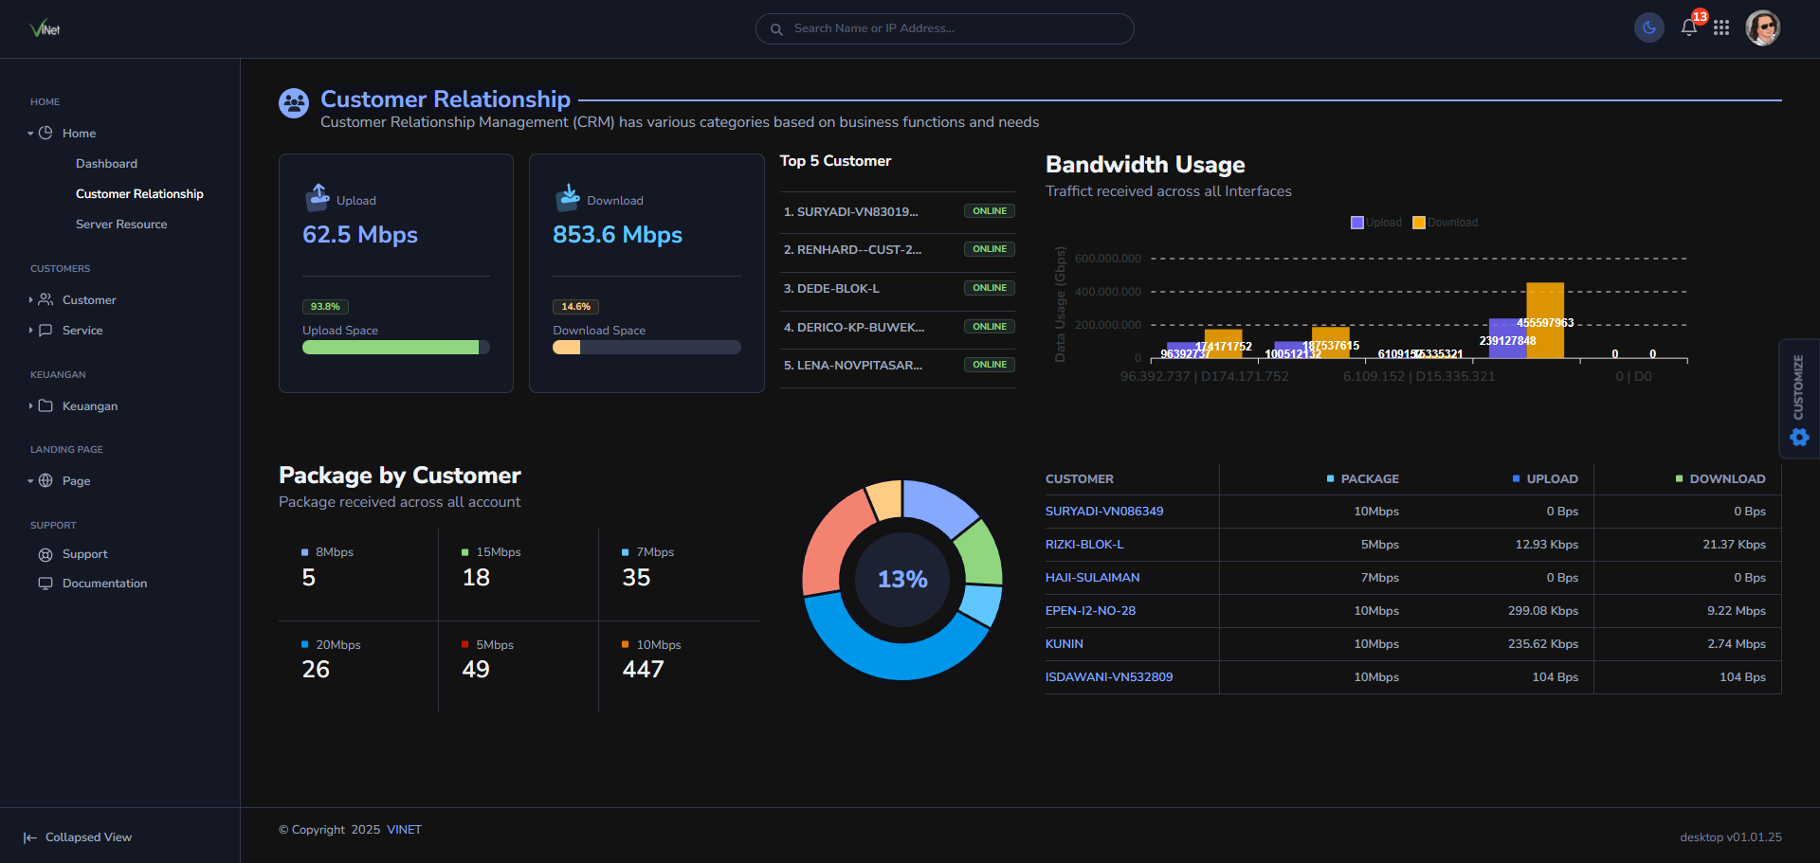Click the user profile avatar
1820x863 pixels.
1762,28
